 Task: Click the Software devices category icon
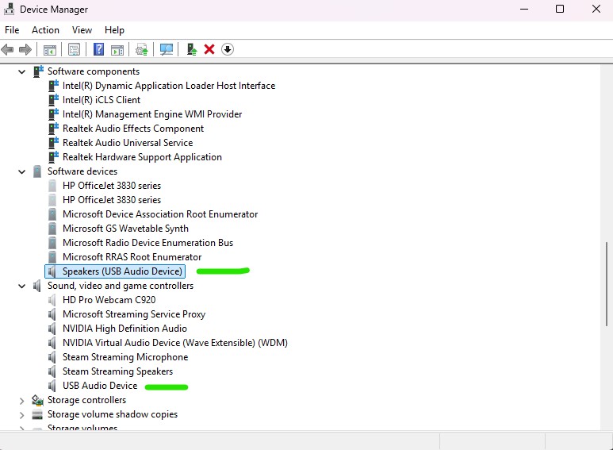click(x=37, y=171)
